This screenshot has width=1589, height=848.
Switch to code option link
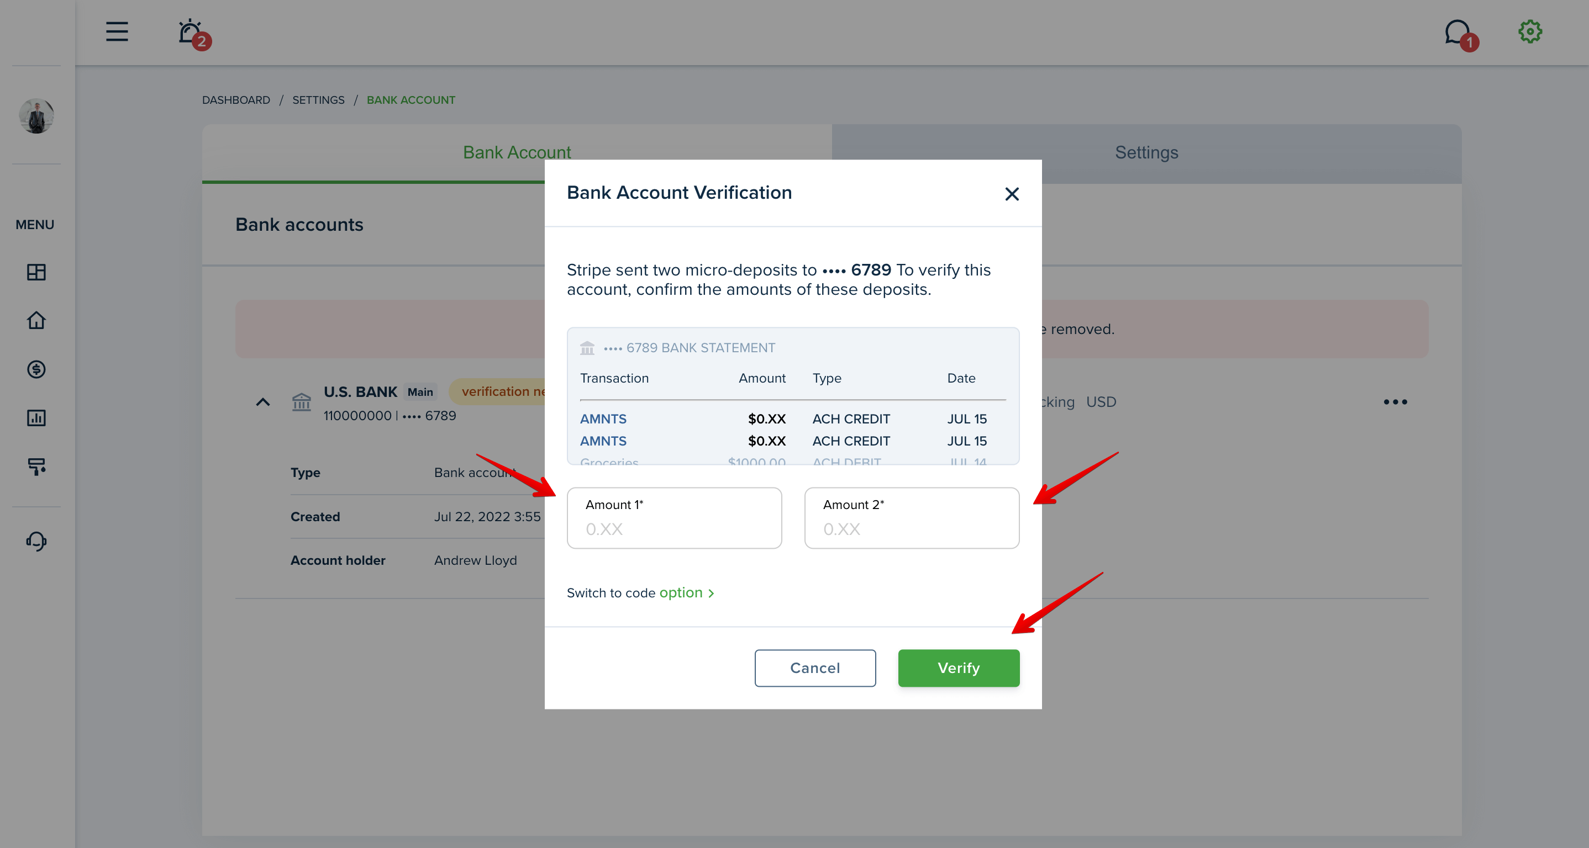[x=640, y=593]
